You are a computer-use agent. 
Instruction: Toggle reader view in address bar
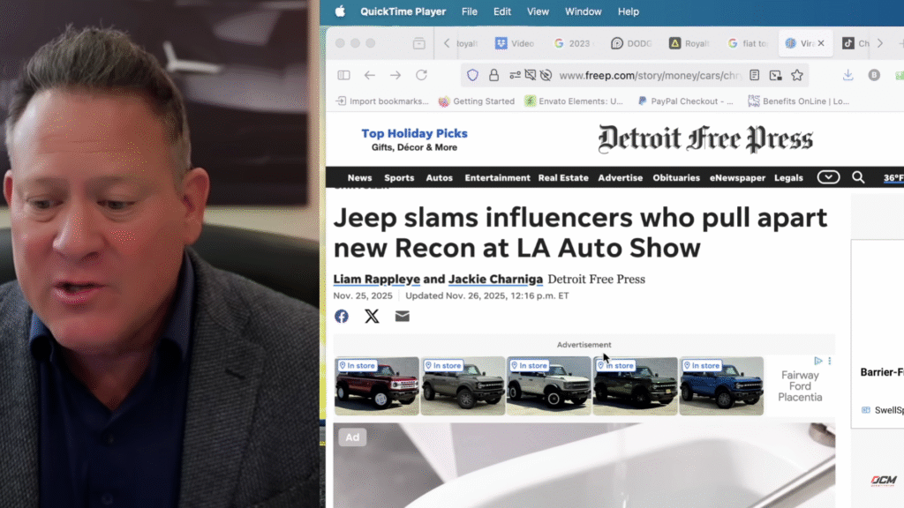[754, 76]
